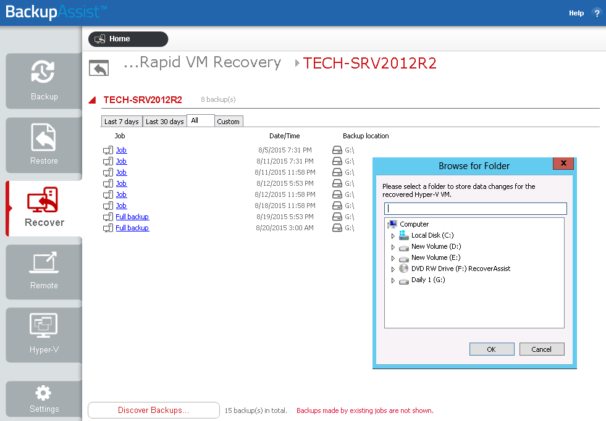The height and width of the screenshot is (421, 606).
Task: Click the Job column header
Action: point(120,136)
